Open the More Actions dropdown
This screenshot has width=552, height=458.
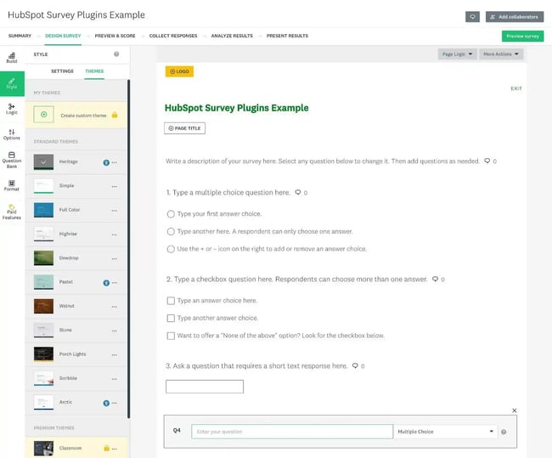(501, 54)
